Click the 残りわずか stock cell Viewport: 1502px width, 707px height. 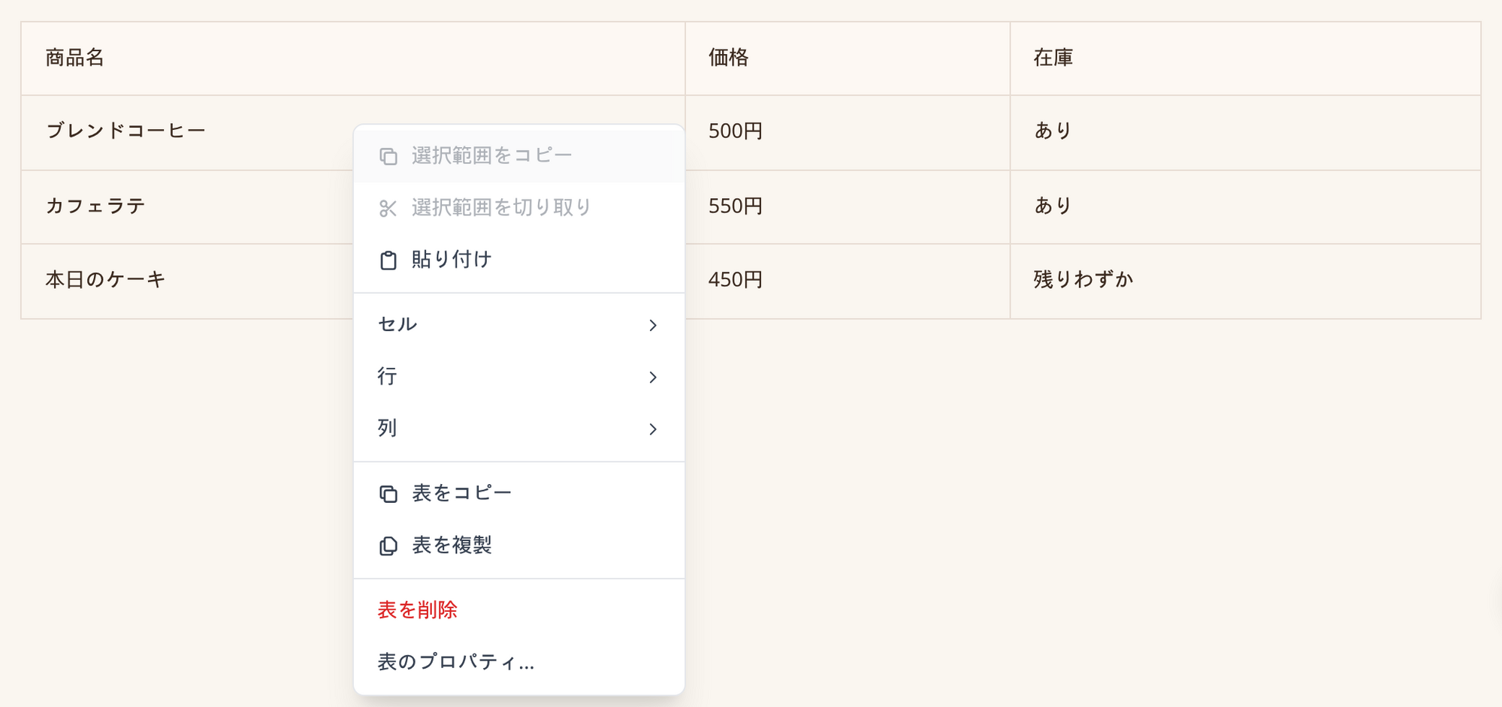1245,281
